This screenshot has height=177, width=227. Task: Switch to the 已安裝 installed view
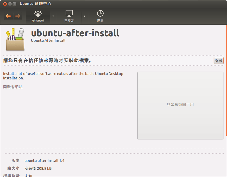coord(69,16)
